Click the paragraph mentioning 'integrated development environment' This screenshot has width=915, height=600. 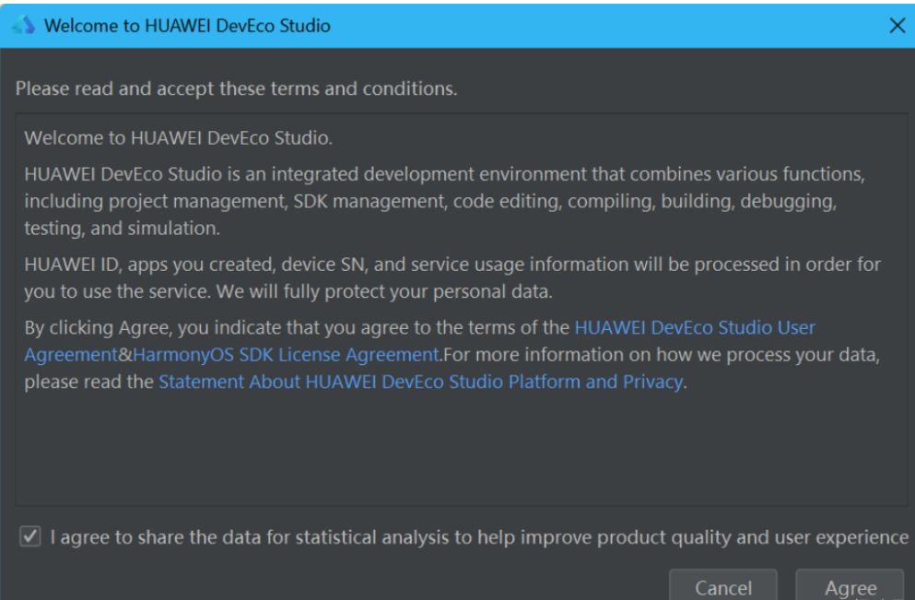point(445,201)
